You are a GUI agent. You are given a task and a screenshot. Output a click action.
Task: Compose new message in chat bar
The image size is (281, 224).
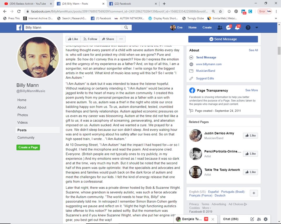coord(252,219)
